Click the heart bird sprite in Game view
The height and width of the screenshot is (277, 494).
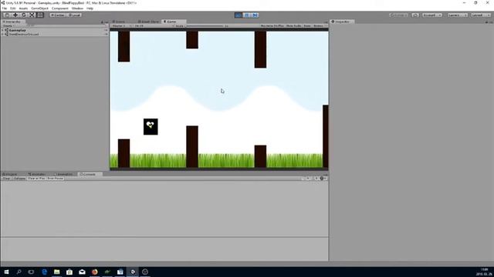(x=151, y=126)
